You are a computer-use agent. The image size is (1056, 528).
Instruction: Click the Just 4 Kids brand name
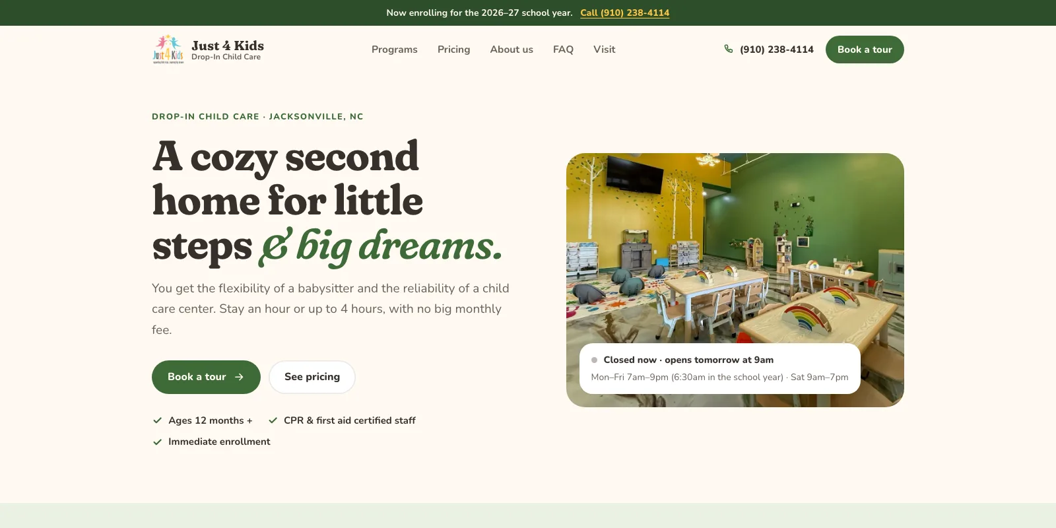pos(228,46)
